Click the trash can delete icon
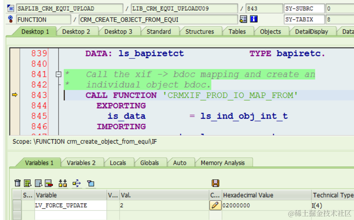Image resolution: width=354 pixels, height=220 pixels. (x=17, y=183)
